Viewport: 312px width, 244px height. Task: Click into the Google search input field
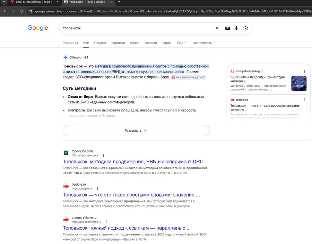point(137,28)
